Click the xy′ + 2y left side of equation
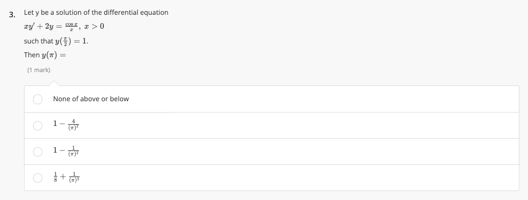The height and width of the screenshot is (200, 528). click(41, 27)
